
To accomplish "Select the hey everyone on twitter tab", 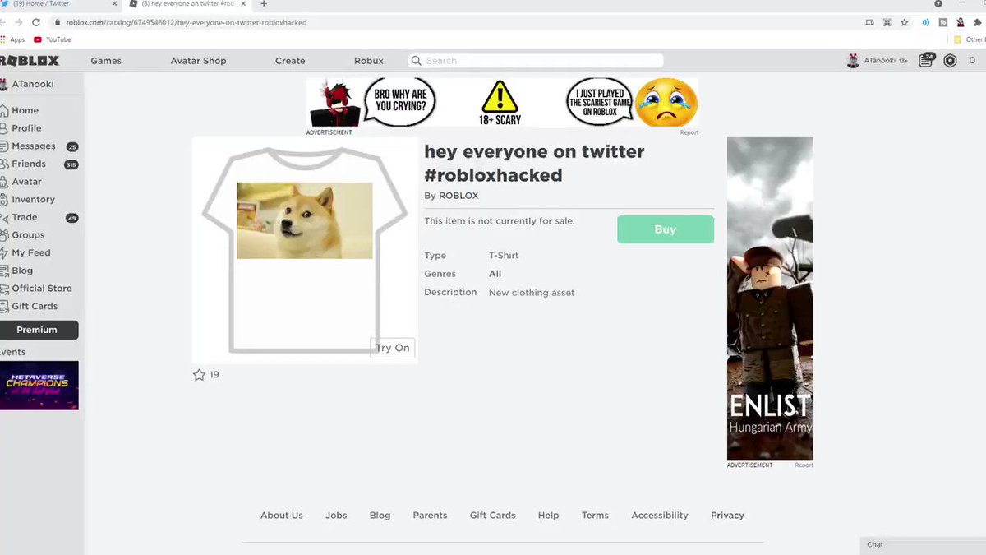I will (x=187, y=4).
